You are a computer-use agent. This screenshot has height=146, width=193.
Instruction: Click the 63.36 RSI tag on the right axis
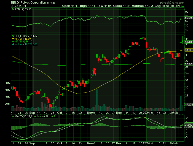[x=188, y=18]
